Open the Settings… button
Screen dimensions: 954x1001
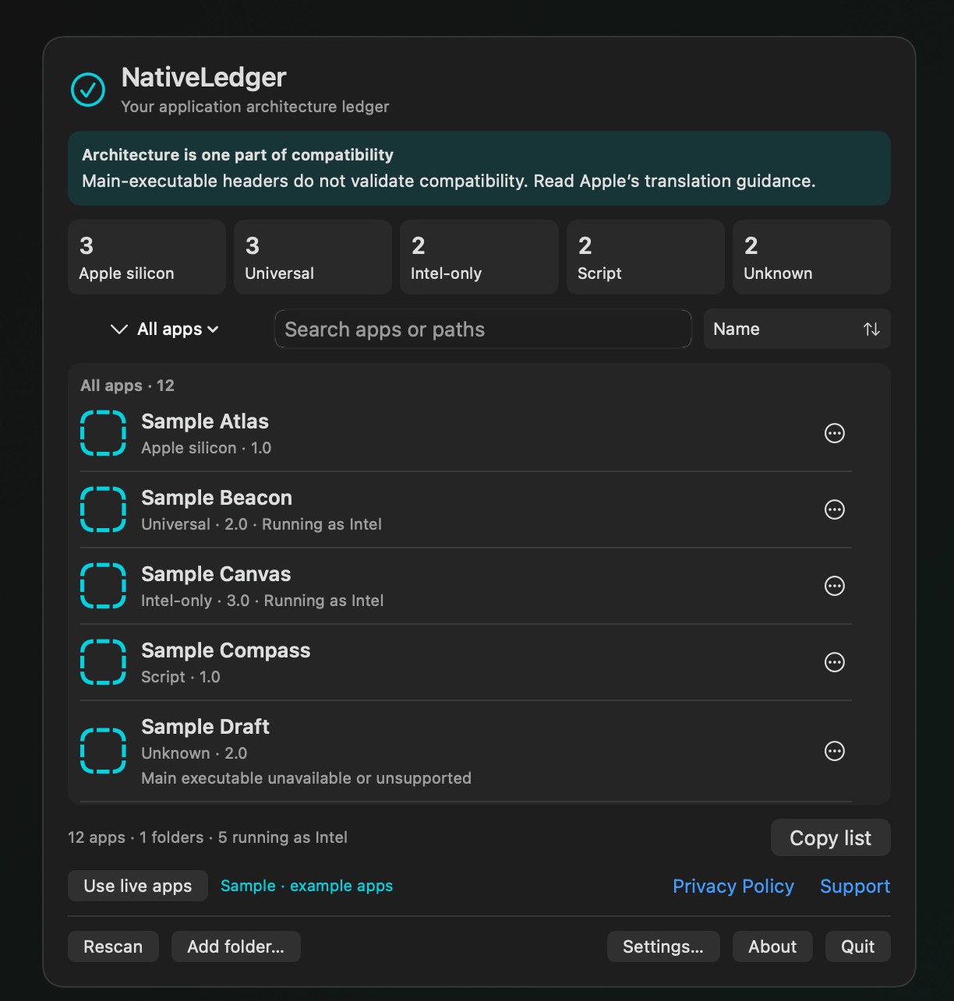[x=663, y=946]
